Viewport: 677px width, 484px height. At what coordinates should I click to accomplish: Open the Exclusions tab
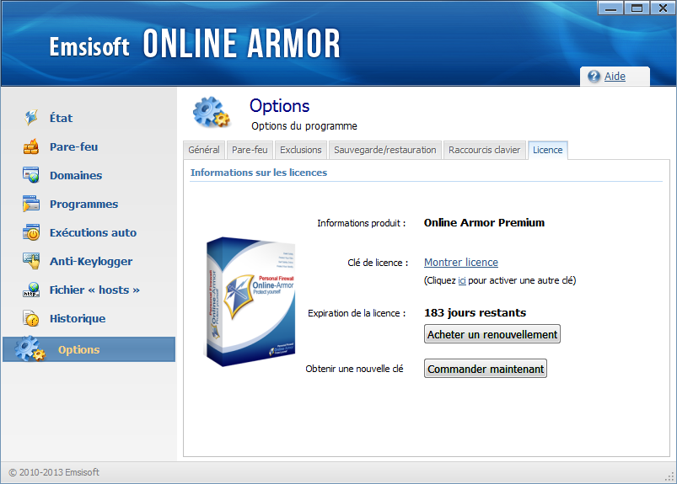pos(300,150)
